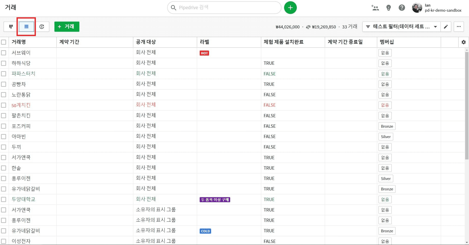Click Silver membership tag for 아마빈
This screenshot has height=245, width=469.
[386, 137]
